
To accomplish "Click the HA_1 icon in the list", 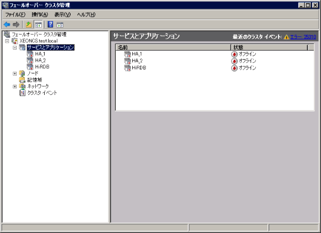I will point(127,54).
